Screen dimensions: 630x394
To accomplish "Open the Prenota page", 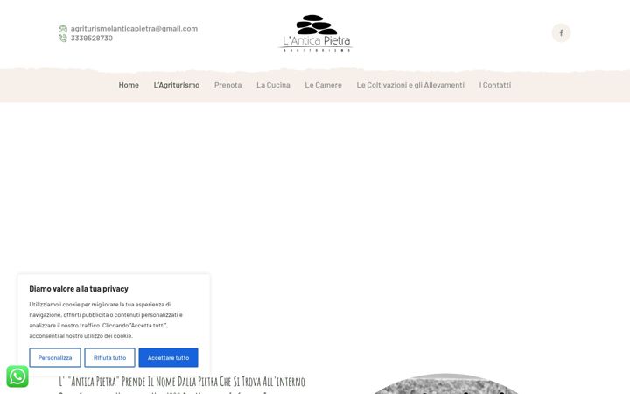I will (227, 85).
